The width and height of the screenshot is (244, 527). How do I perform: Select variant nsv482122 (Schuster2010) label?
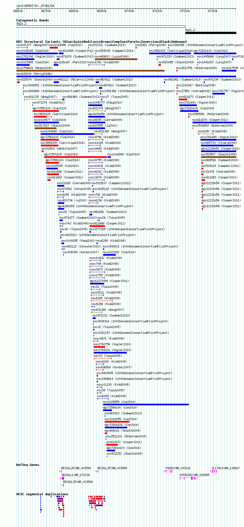point(81,246)
